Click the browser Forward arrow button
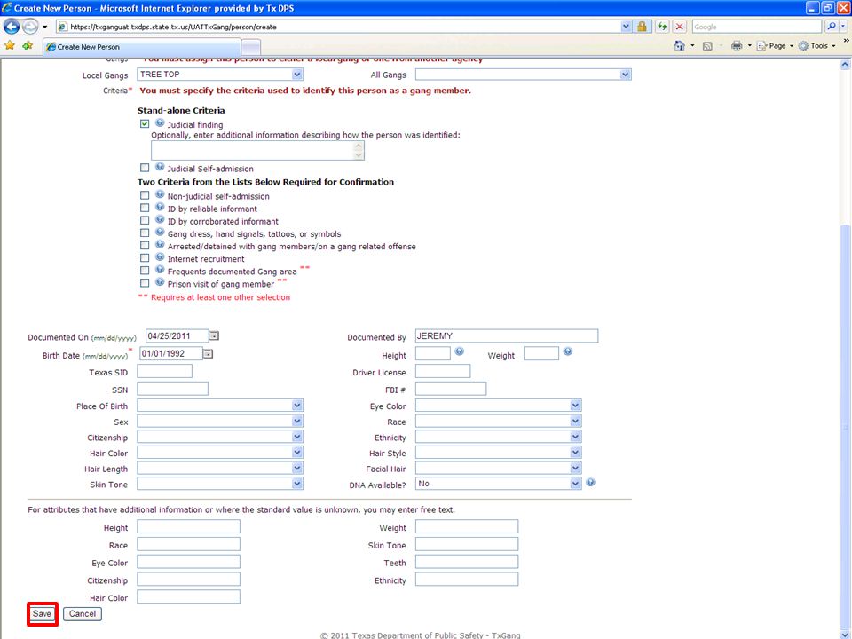 [x=30, y=26]
